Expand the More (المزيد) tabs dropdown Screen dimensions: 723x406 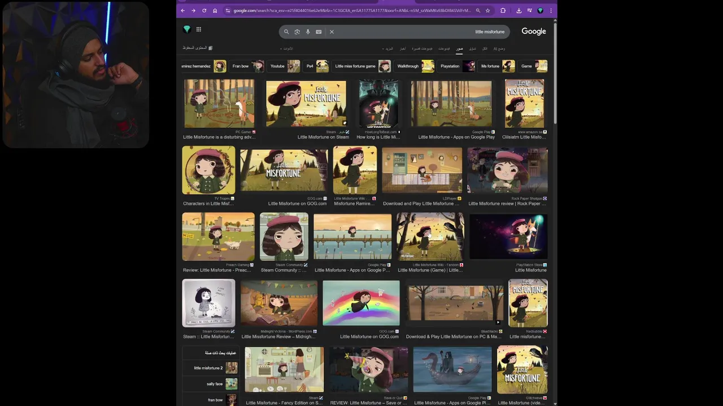point(388,49)
